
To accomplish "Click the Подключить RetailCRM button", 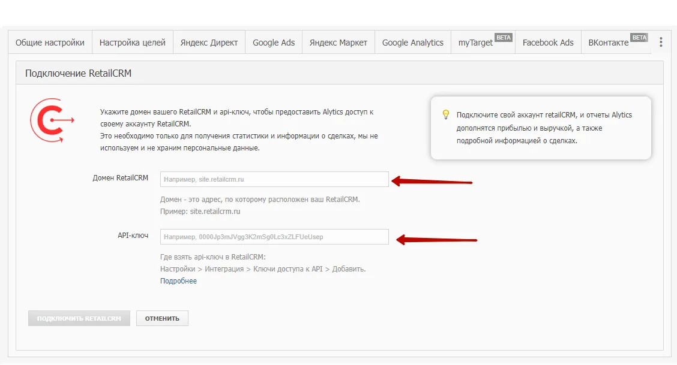I will (79, 318).
